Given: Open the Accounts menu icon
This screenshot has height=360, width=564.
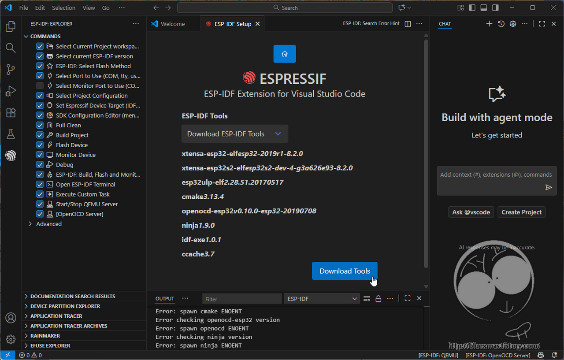Looking at the screenshot, I should click(x=11, y=318).
